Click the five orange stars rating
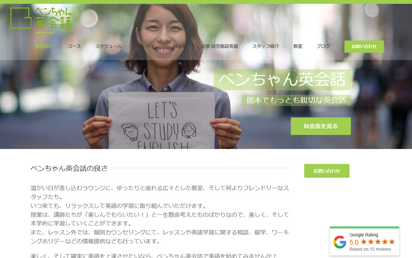This screenshot has height=258, width=412. tap(378, 242)
